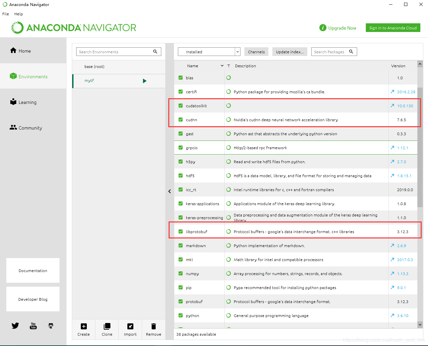The width and height of the screenshot is (428, 346).
Task: Click the hdf5 version 1.8.15.1 link
Action: [x=404, y=175]
